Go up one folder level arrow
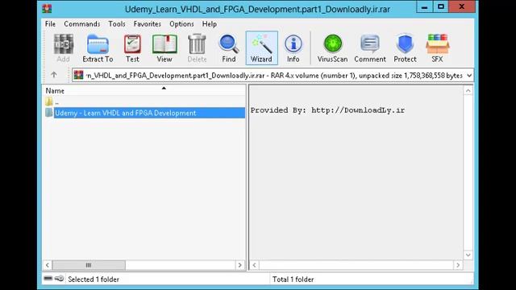516x290 pixels. [x=54, y=75]
